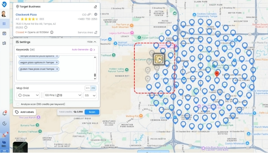268x153 pixels.
Task: Click The Lost Ranch marker
Action: coord(39,117)
